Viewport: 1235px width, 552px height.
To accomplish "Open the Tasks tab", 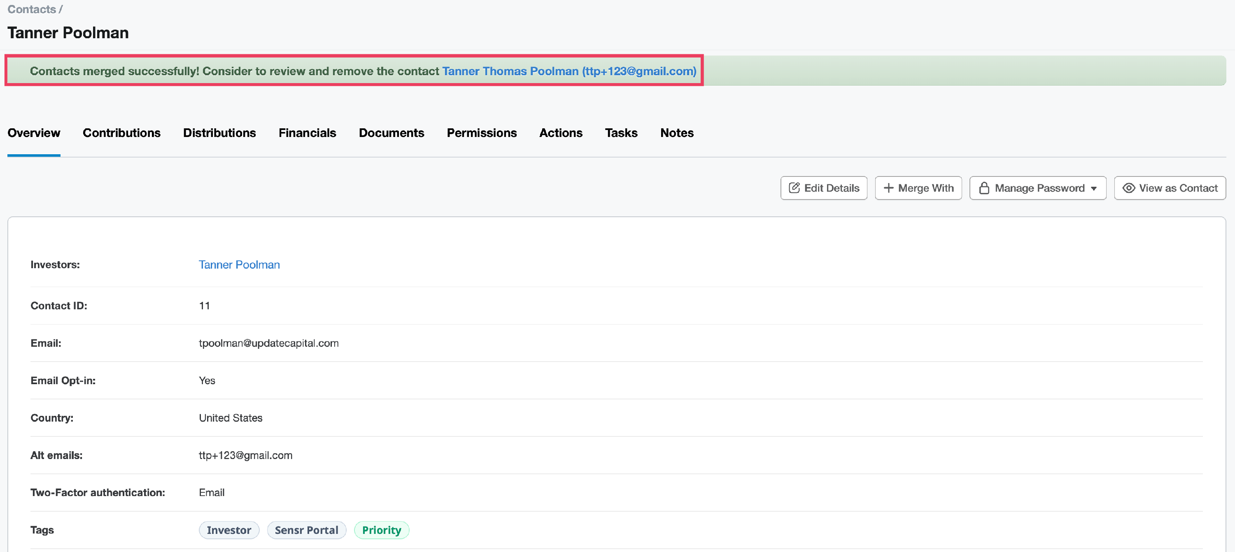I will coord(621,133).
